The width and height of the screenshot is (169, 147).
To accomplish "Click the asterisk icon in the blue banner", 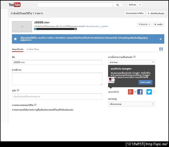I will click(15, 39).
